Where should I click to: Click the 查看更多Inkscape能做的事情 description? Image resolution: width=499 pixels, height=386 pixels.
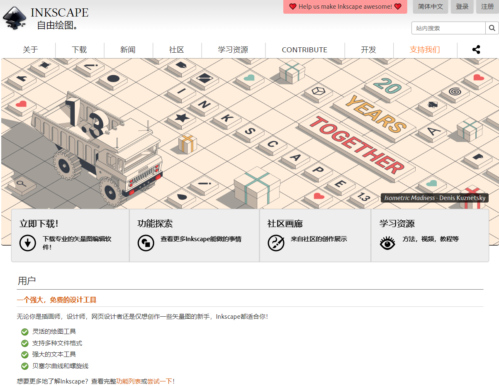201,239
